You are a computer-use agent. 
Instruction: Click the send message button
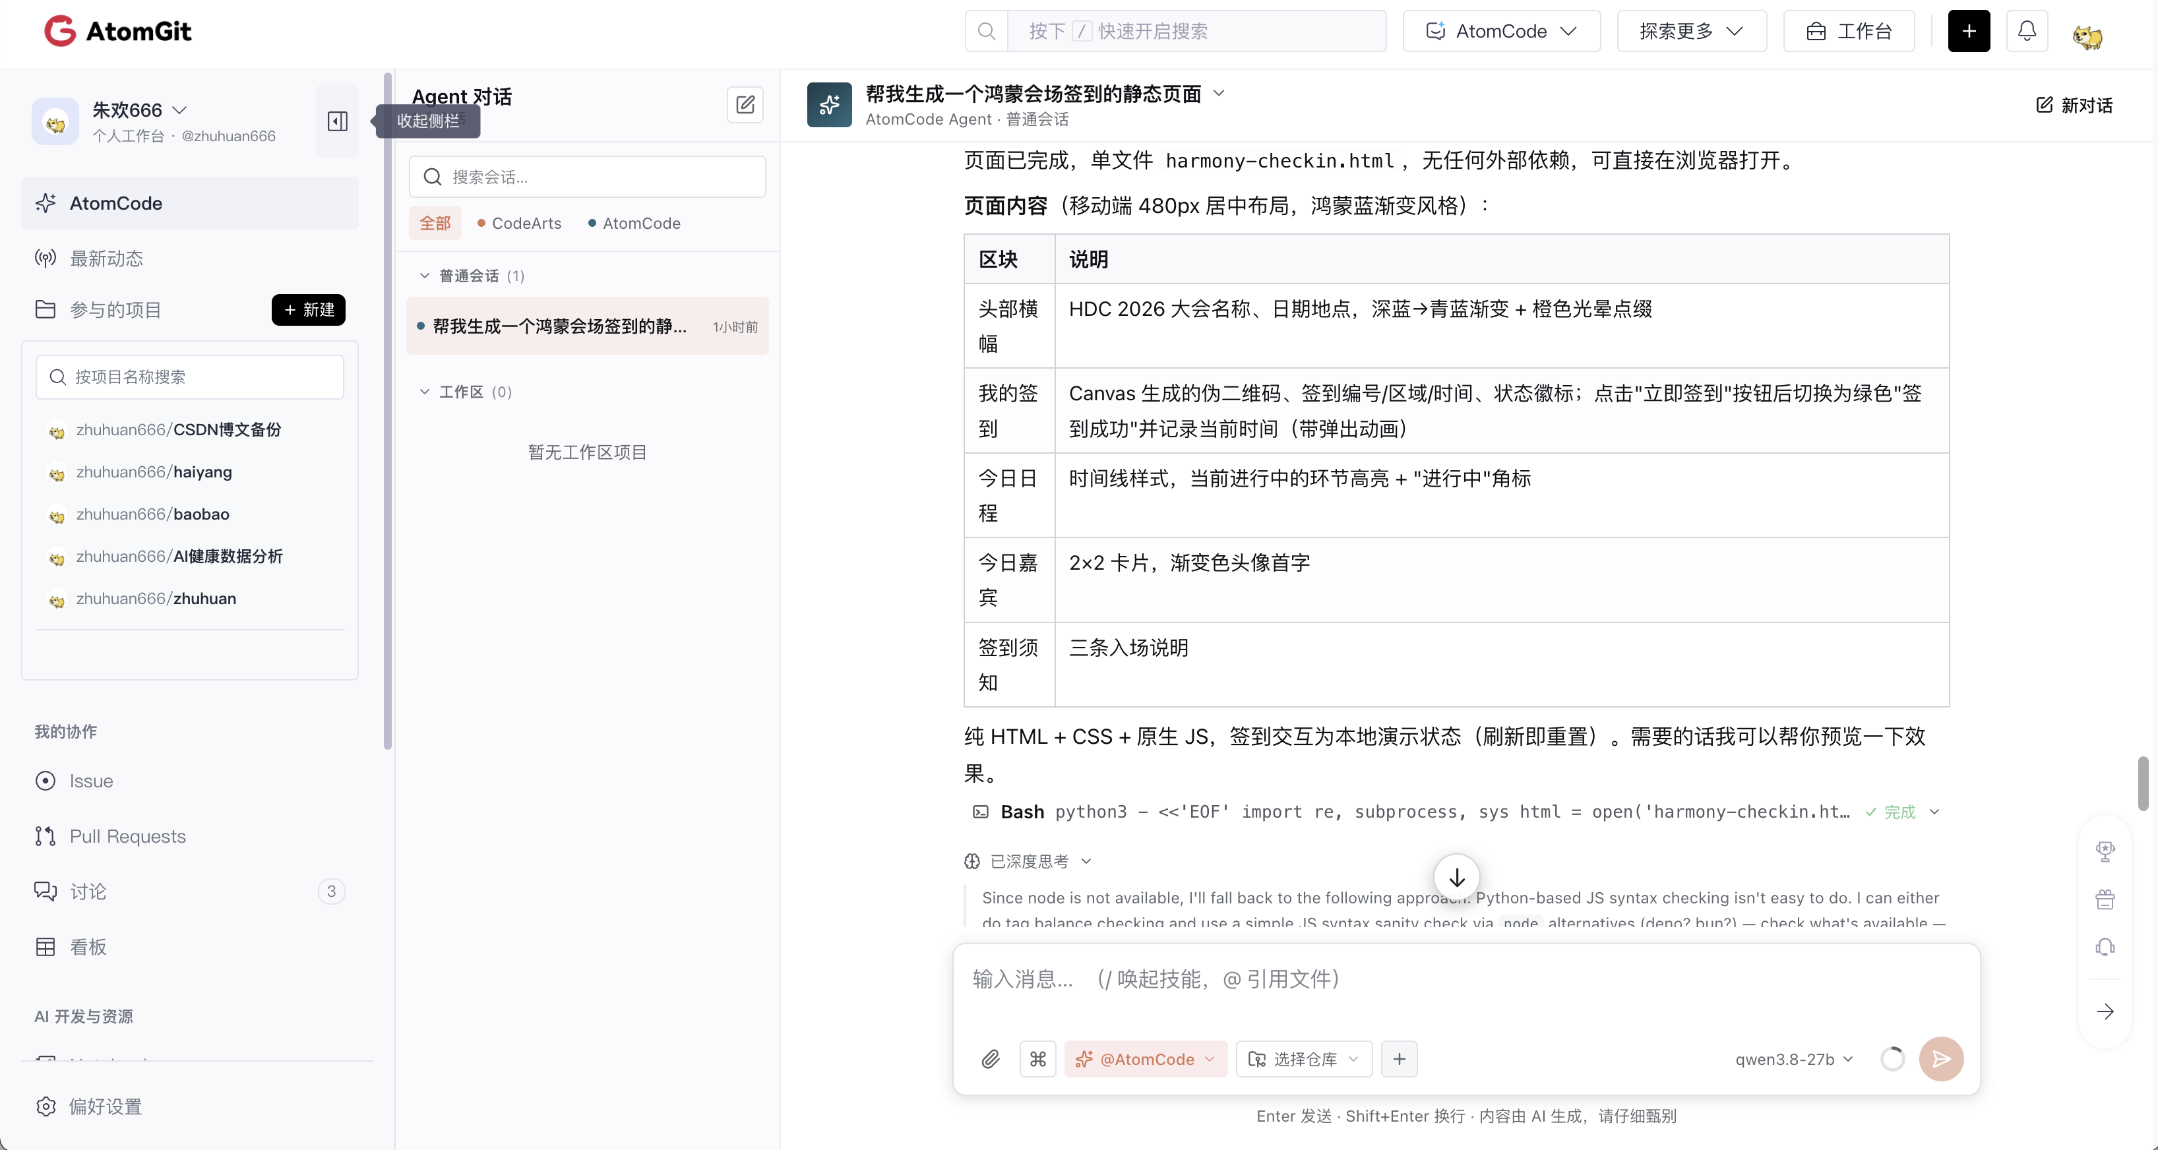[1941, 1059]
